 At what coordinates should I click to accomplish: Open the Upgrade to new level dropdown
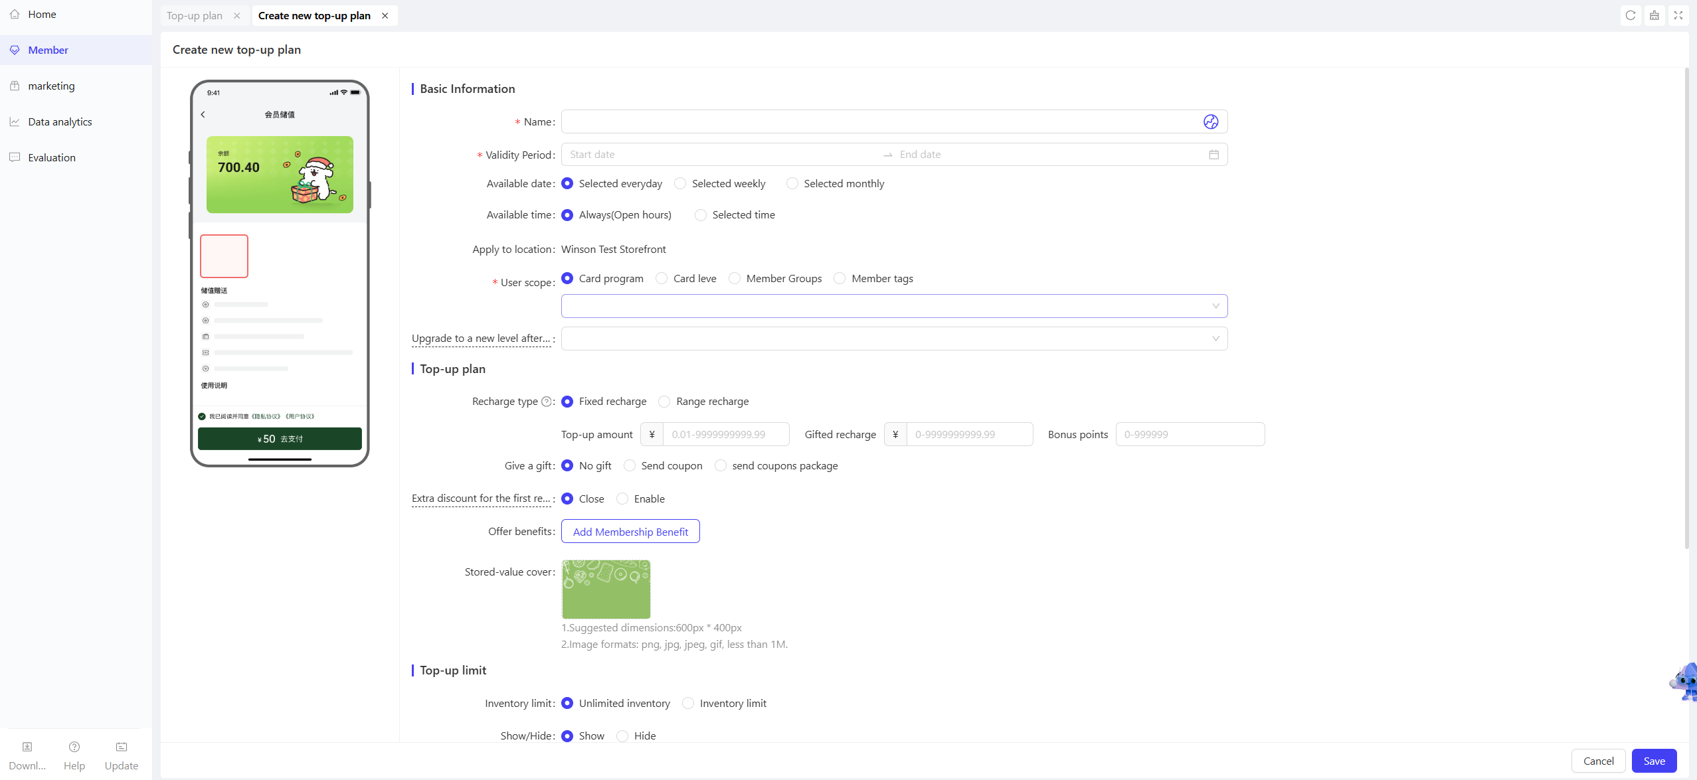click(894, 339)
